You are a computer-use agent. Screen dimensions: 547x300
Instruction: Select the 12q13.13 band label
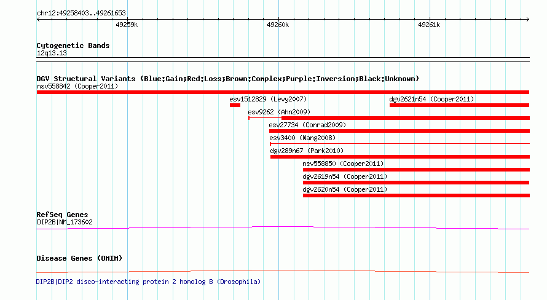pyautogui.click(x=52, y=53)
